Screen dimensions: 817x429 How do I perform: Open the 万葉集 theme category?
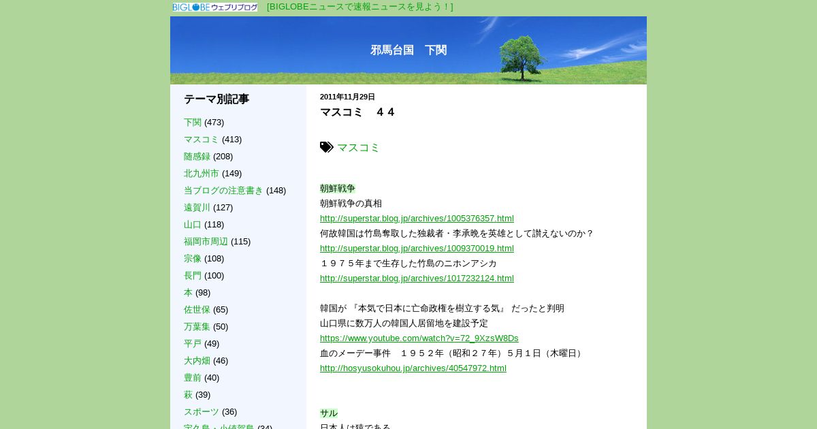point(197,327)
